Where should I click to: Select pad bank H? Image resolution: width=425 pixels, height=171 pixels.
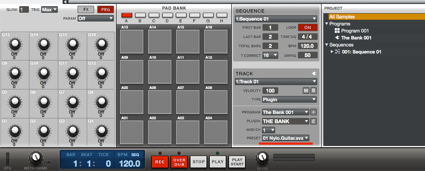point(222,15)
